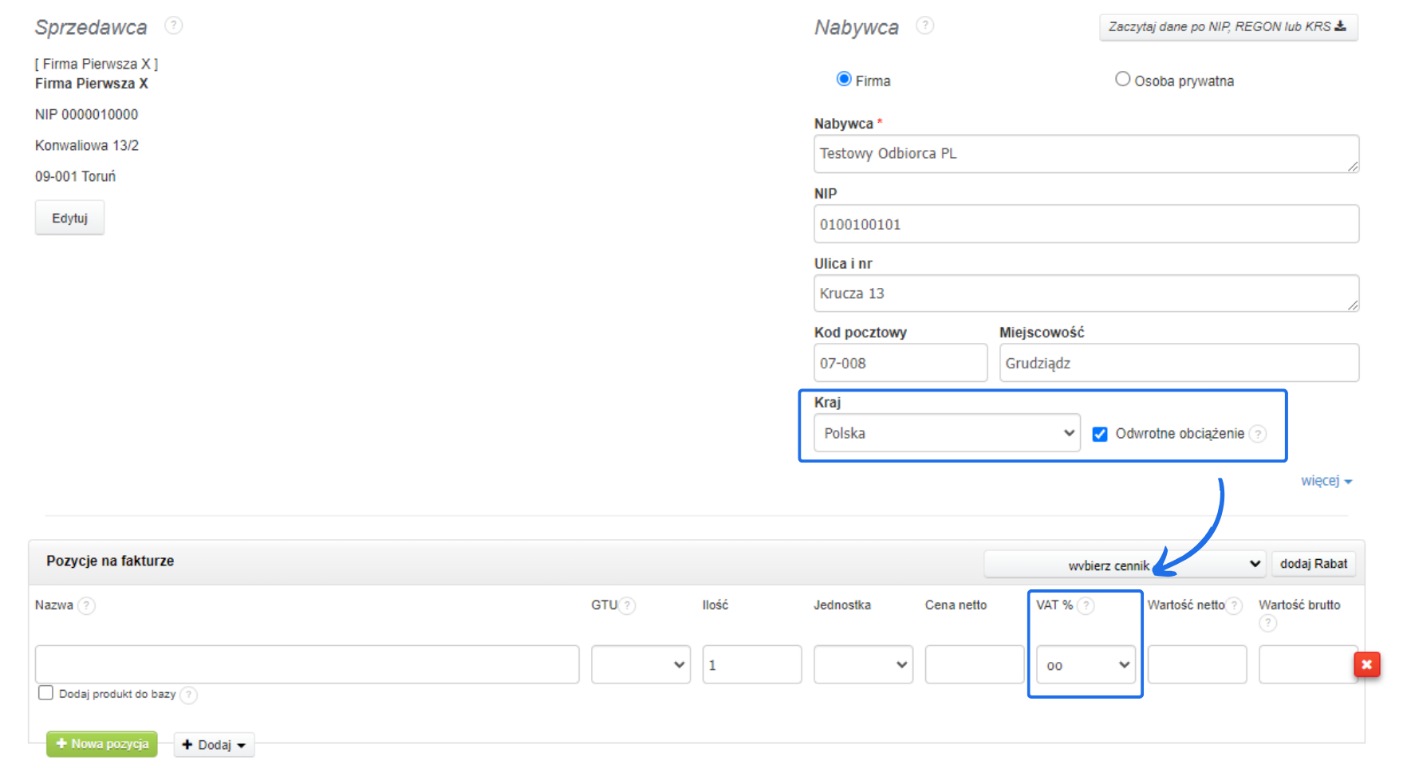
Task: Open the Kraj country dropdown
Action: click(x=947, y=433)
